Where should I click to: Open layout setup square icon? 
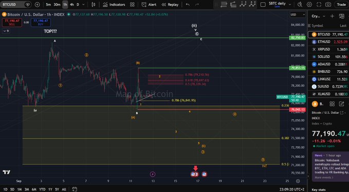[263, 5]
